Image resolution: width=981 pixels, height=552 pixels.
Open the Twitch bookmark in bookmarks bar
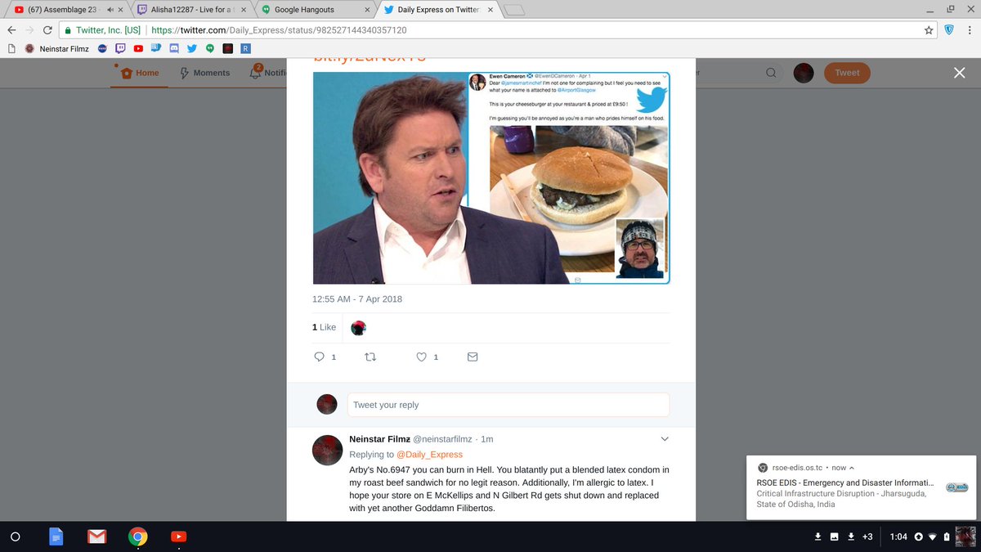[120, 48]
